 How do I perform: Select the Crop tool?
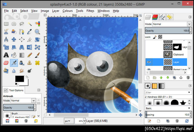29,39
